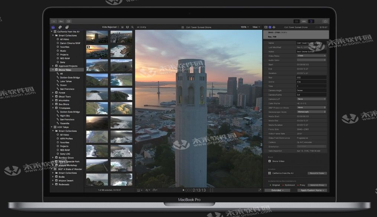Viewport: 377px width, 217px height.
Task: Select the ARRI ProRes smart collection
Action: click(66, 139)
